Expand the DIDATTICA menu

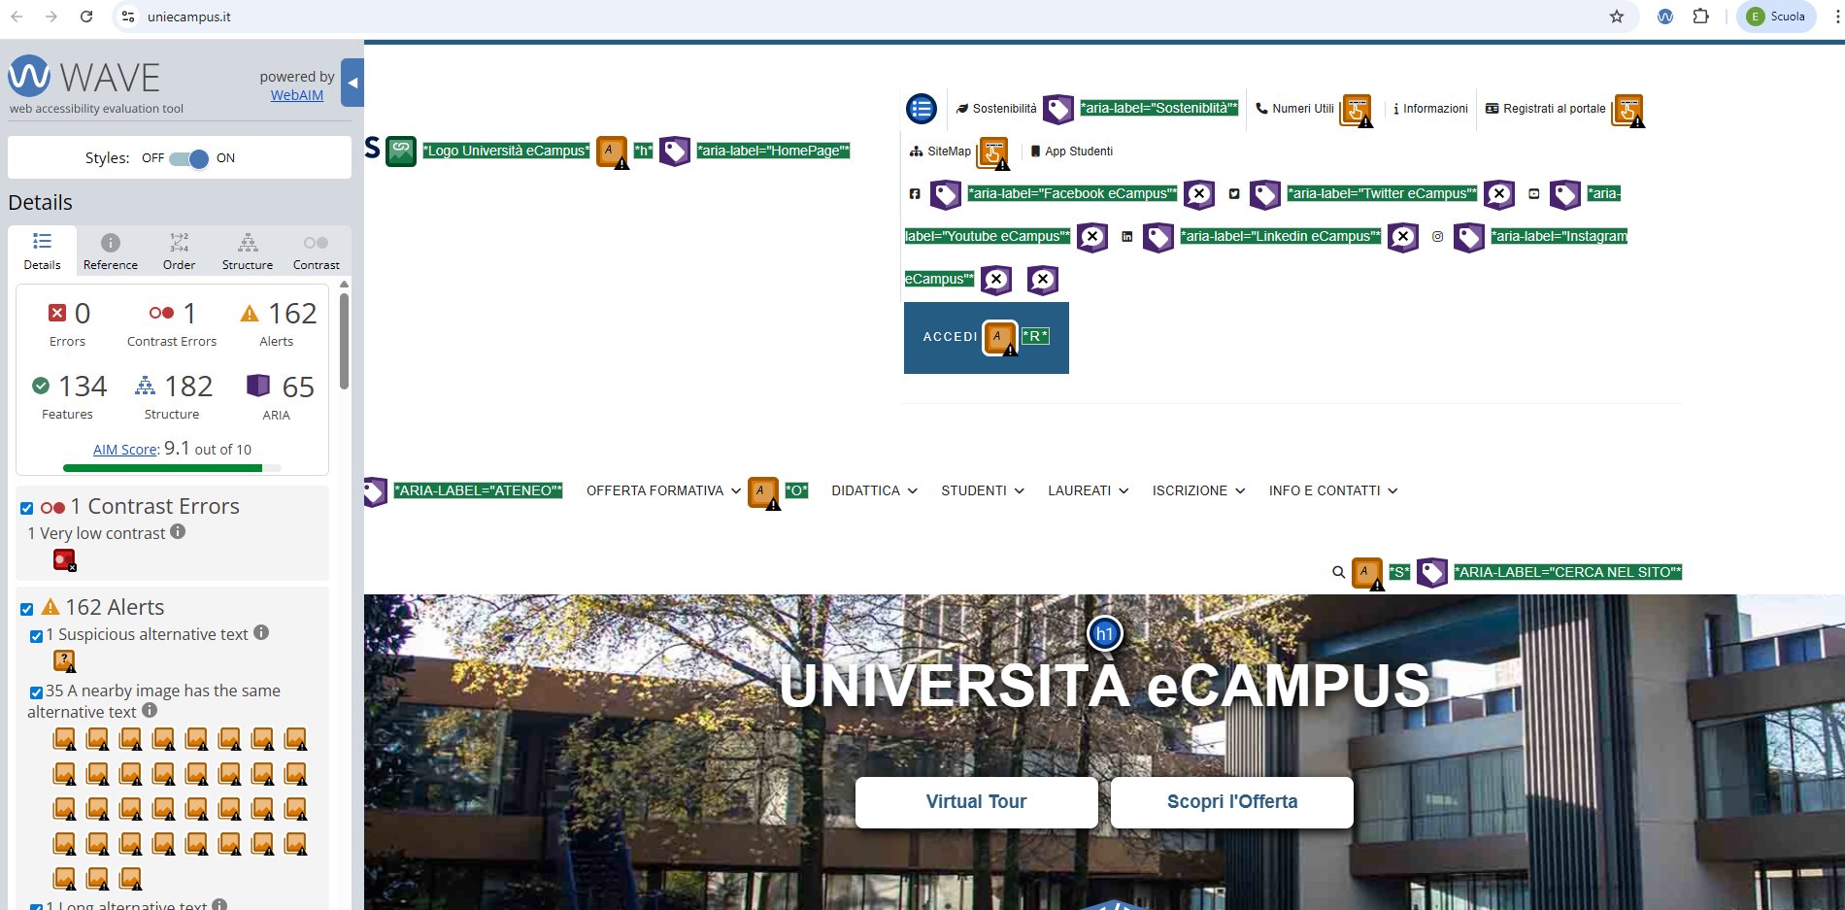coord(875,491)
